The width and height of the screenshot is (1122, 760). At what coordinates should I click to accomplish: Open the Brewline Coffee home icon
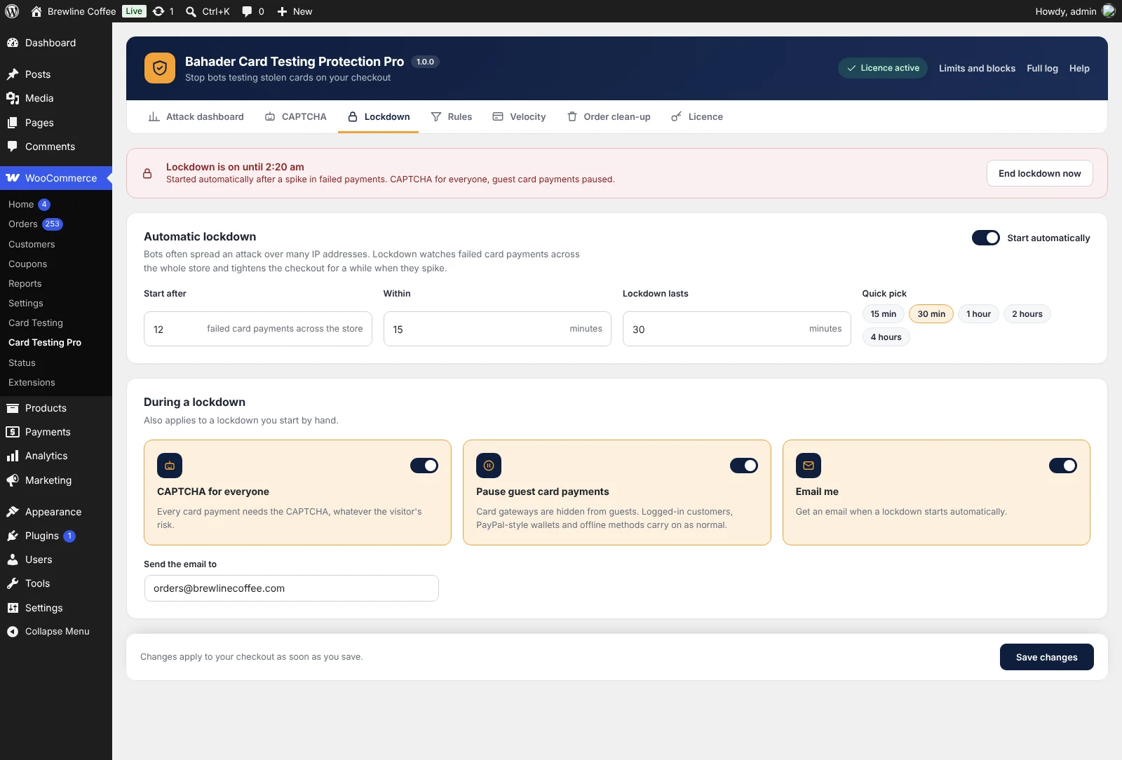36,11
